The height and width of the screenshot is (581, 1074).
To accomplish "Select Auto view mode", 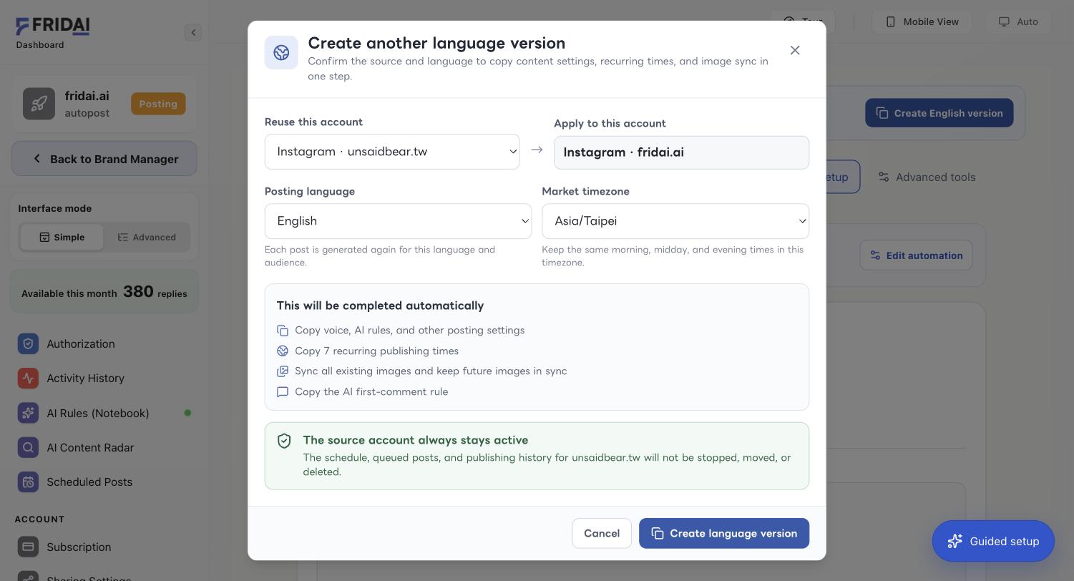I will point(1019,21).
